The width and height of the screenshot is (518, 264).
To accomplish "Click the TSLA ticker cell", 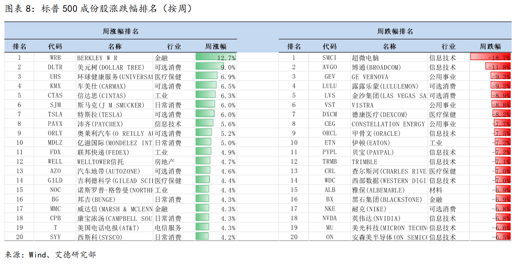I will pyautogui.click(x=55, y=115).
